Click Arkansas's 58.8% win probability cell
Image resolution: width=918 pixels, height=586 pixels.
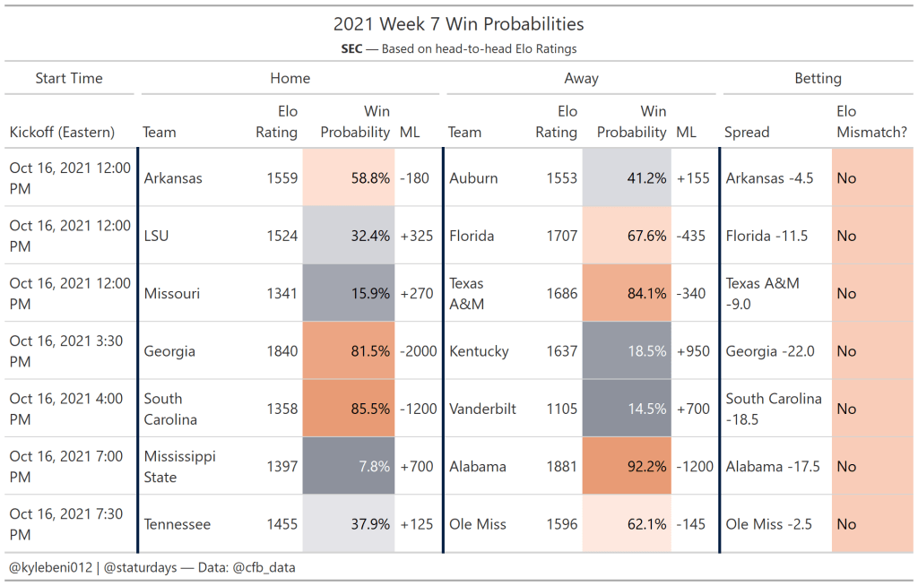[349, 178]
